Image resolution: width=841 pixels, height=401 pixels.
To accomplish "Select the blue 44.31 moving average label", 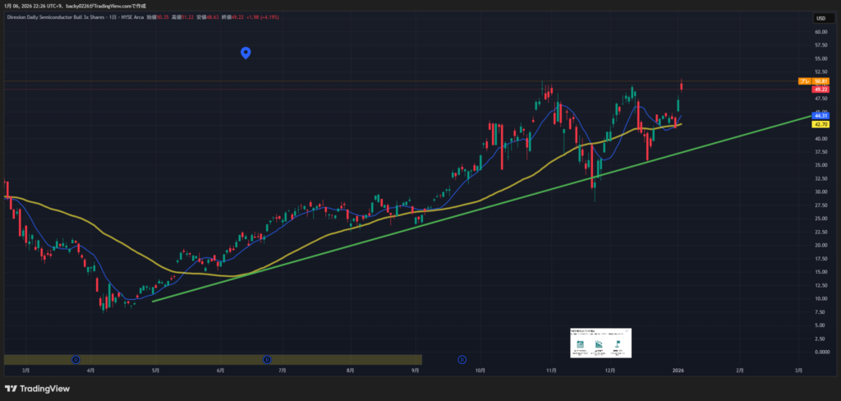I will [x=819, y=116].
